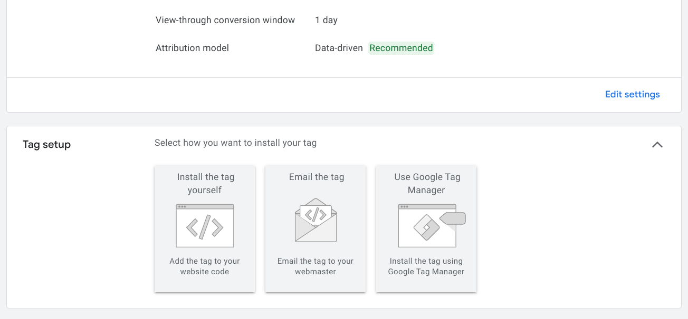Click the Data-driven attribution model value
The image size is (688, 319).
click(x=339, y=48)
